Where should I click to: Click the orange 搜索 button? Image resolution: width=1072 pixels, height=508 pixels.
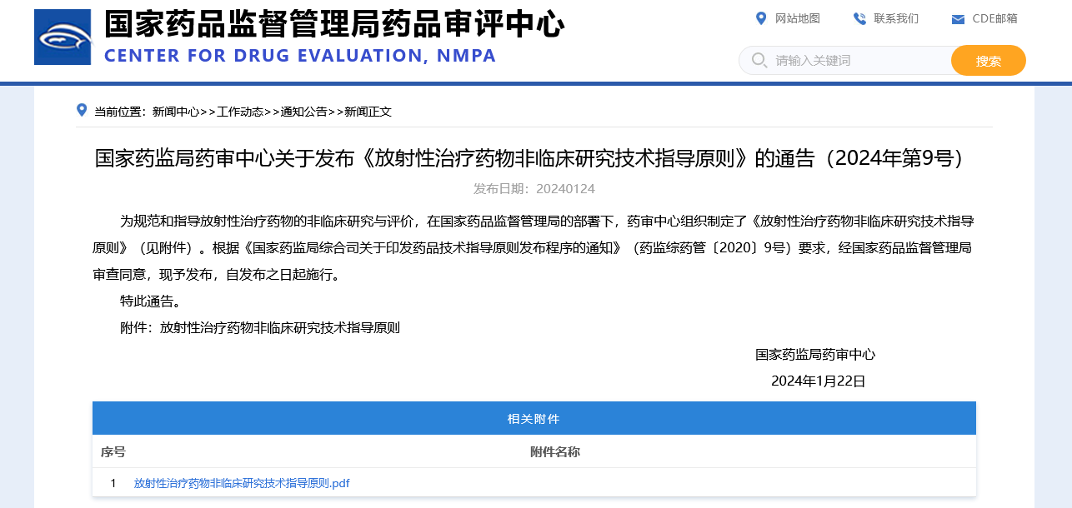[x=989, y=61]
